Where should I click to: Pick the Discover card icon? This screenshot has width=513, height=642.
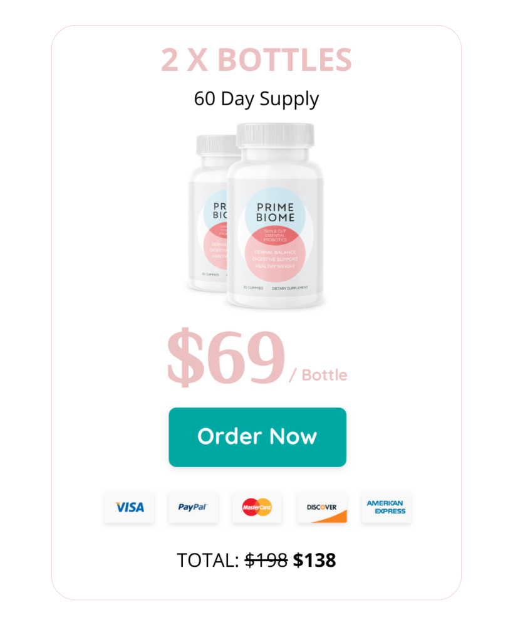[x=322, y=507]
